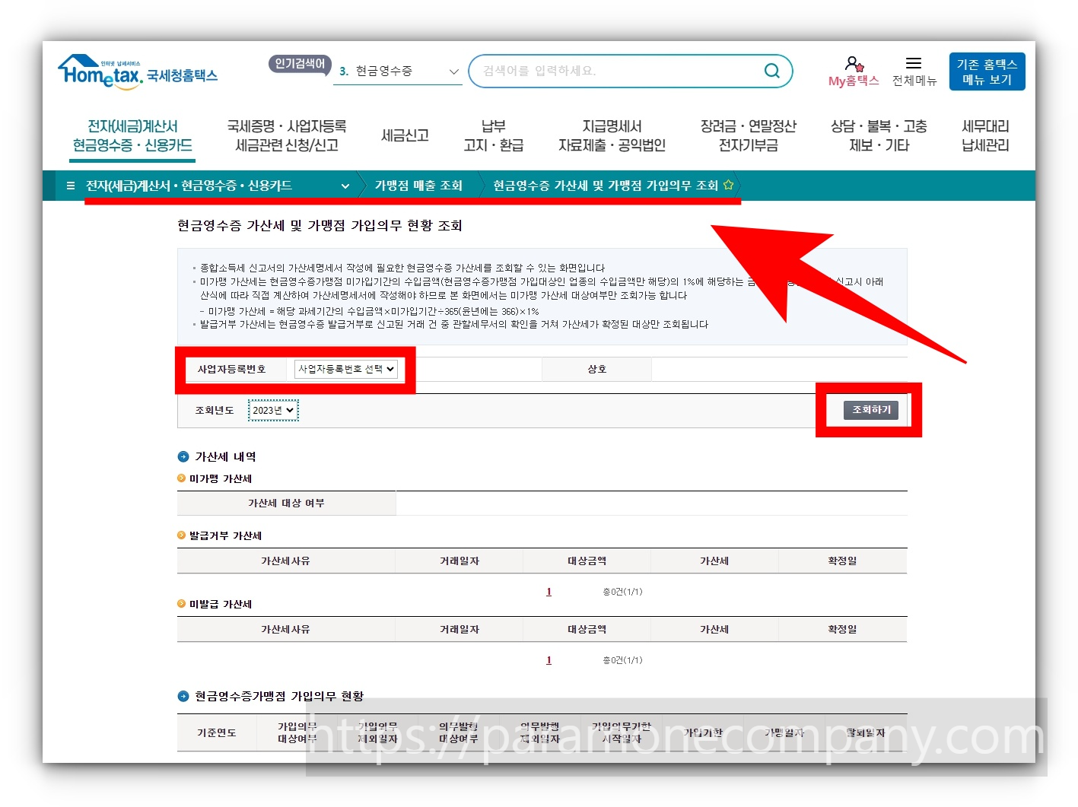The height and width of the screenshot is (807, 1078).
Task: Click the 인기검색어 speech bubble badge
Action: pos(298,65)
